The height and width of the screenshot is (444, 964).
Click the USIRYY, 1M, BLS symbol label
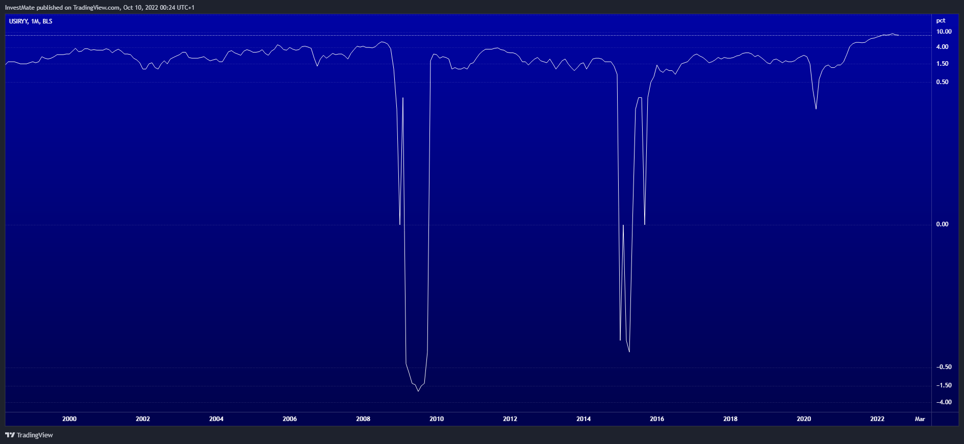(x=31, y=21)
